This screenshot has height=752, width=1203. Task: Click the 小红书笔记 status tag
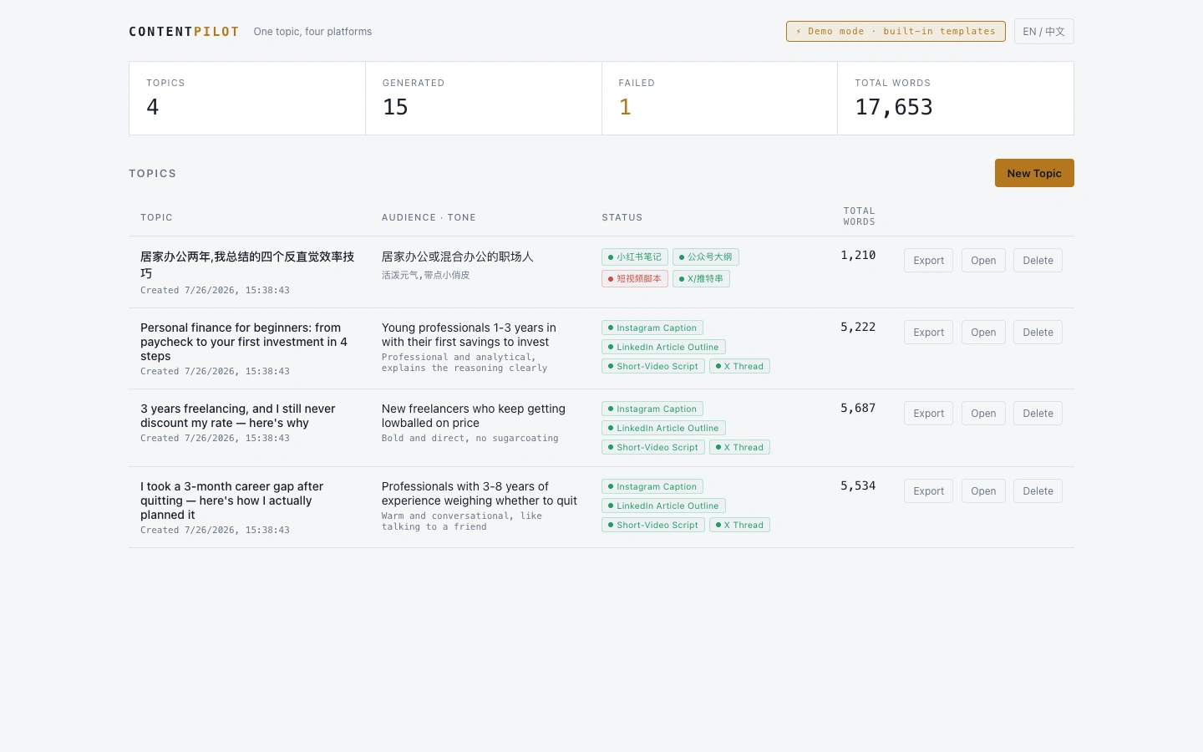tap(635, 257)
